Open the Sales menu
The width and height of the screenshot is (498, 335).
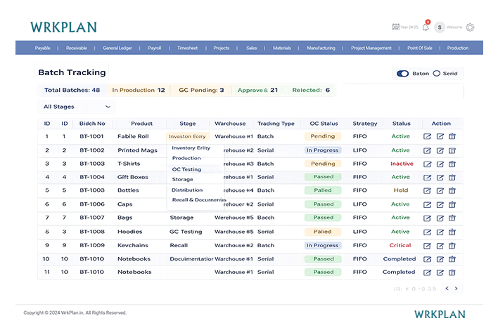pos(252,48)
